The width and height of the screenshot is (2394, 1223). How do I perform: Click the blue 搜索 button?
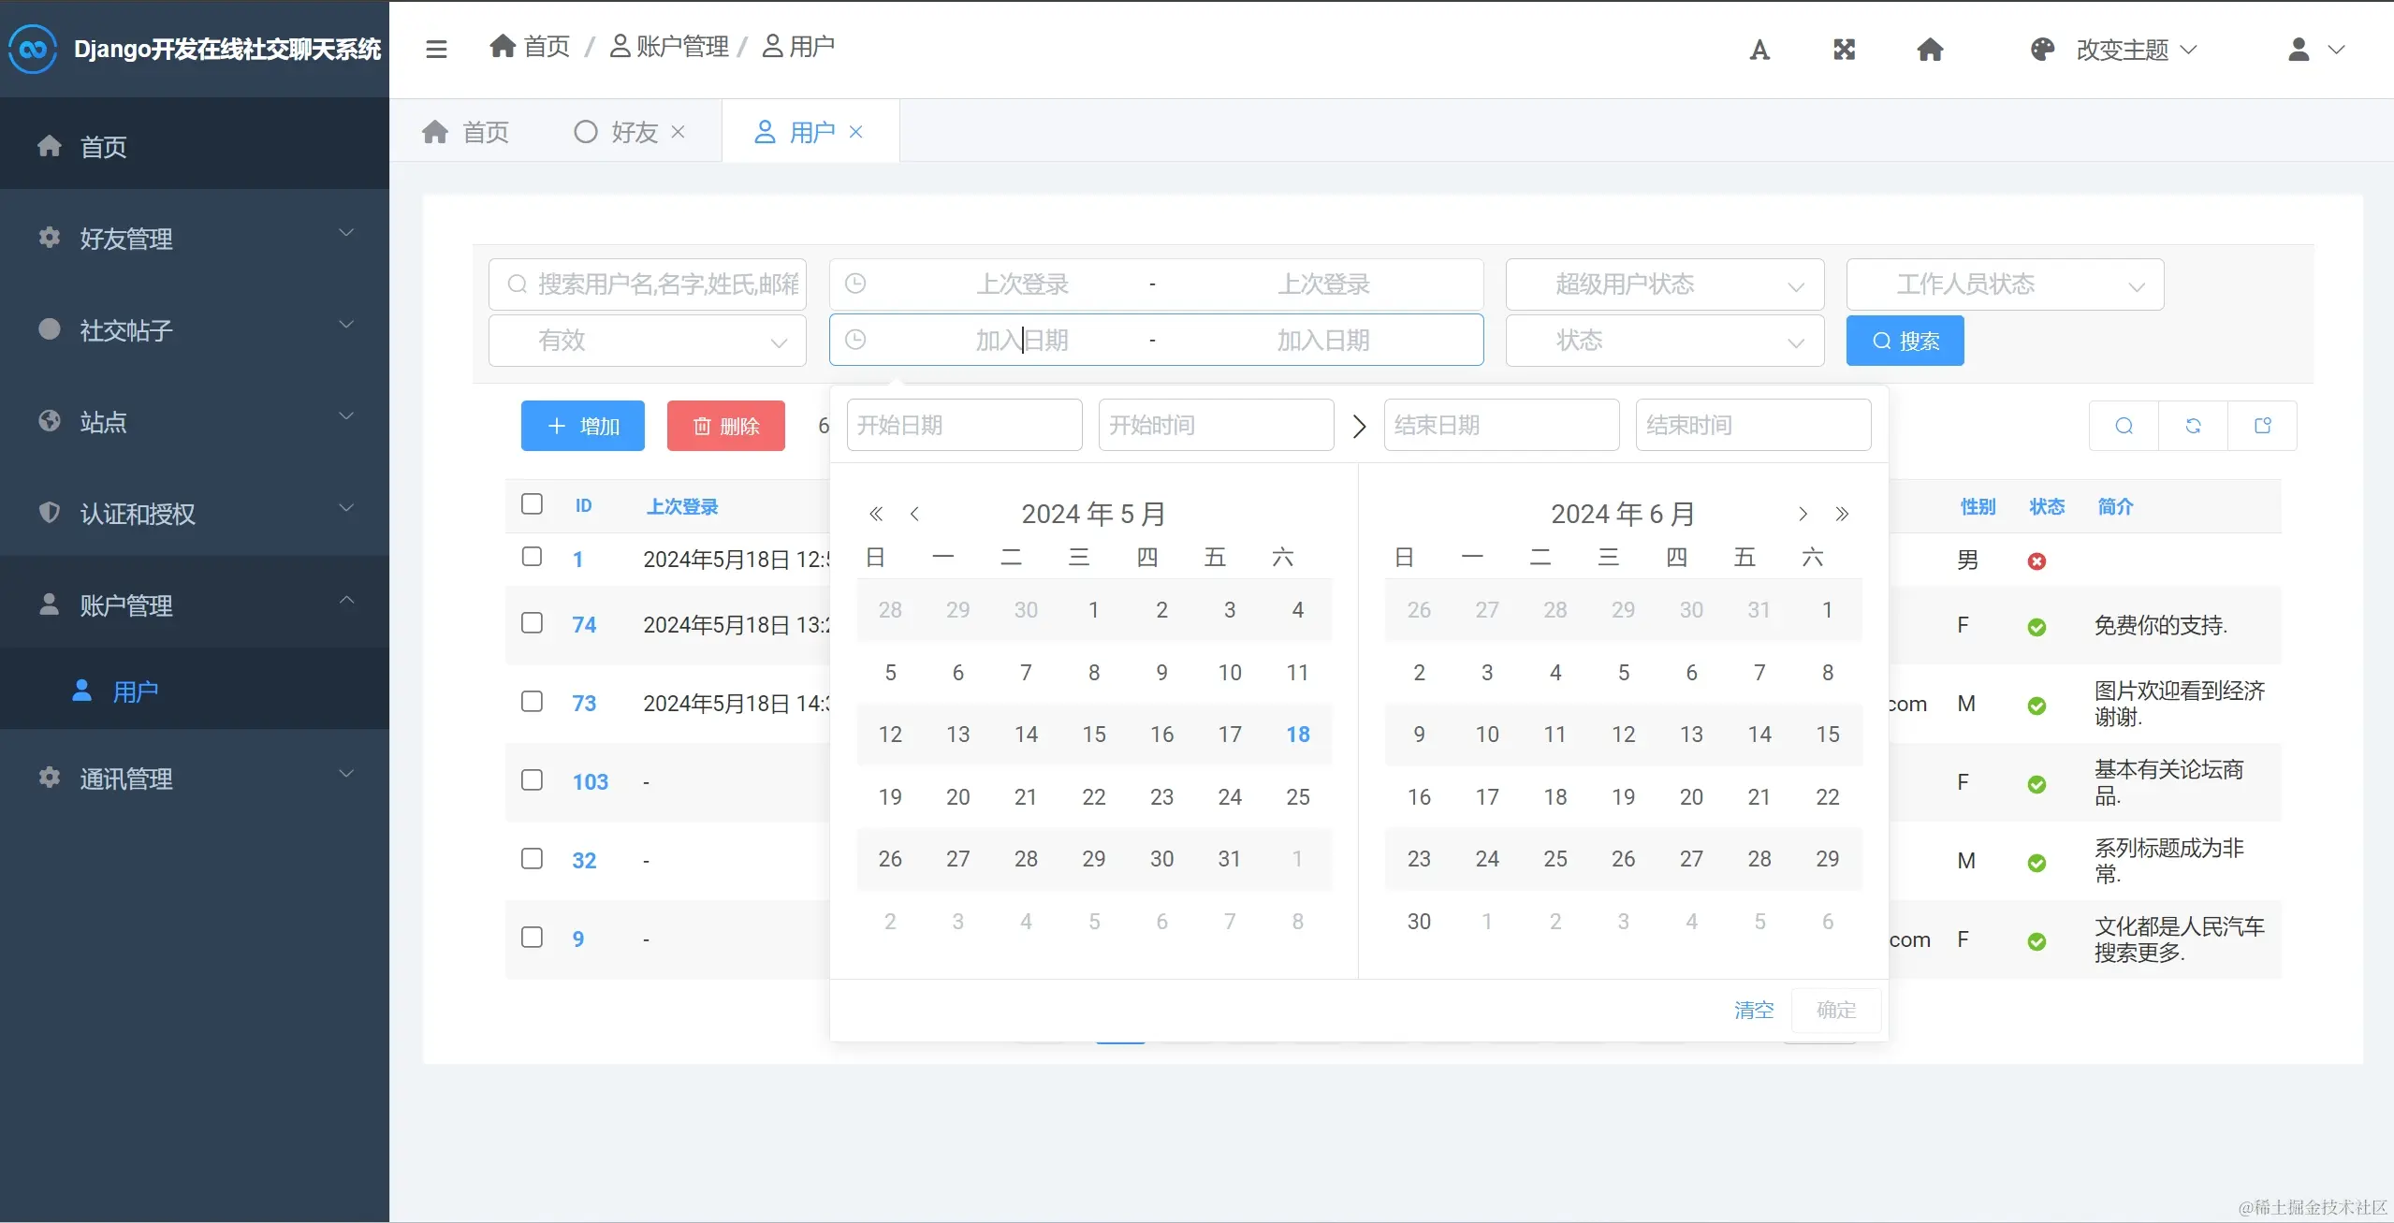point(1905,341)
